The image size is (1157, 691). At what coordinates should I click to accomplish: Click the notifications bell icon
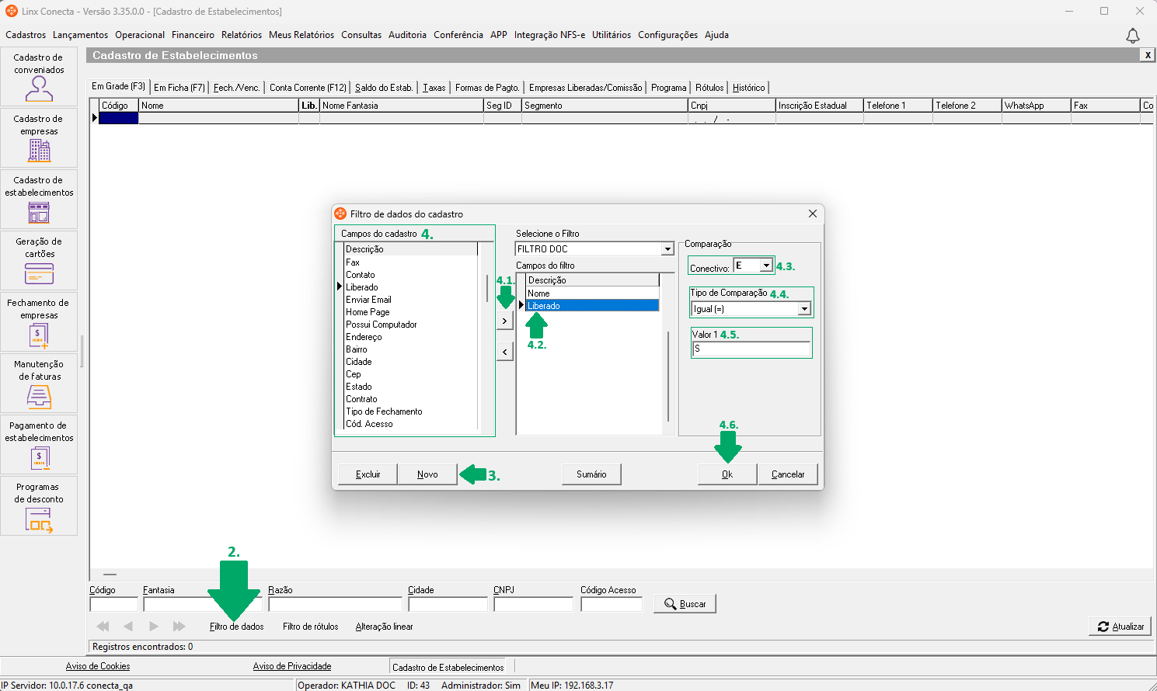point(1133,36)
